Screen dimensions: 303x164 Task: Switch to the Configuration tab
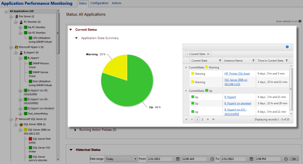tap(99, 3)
